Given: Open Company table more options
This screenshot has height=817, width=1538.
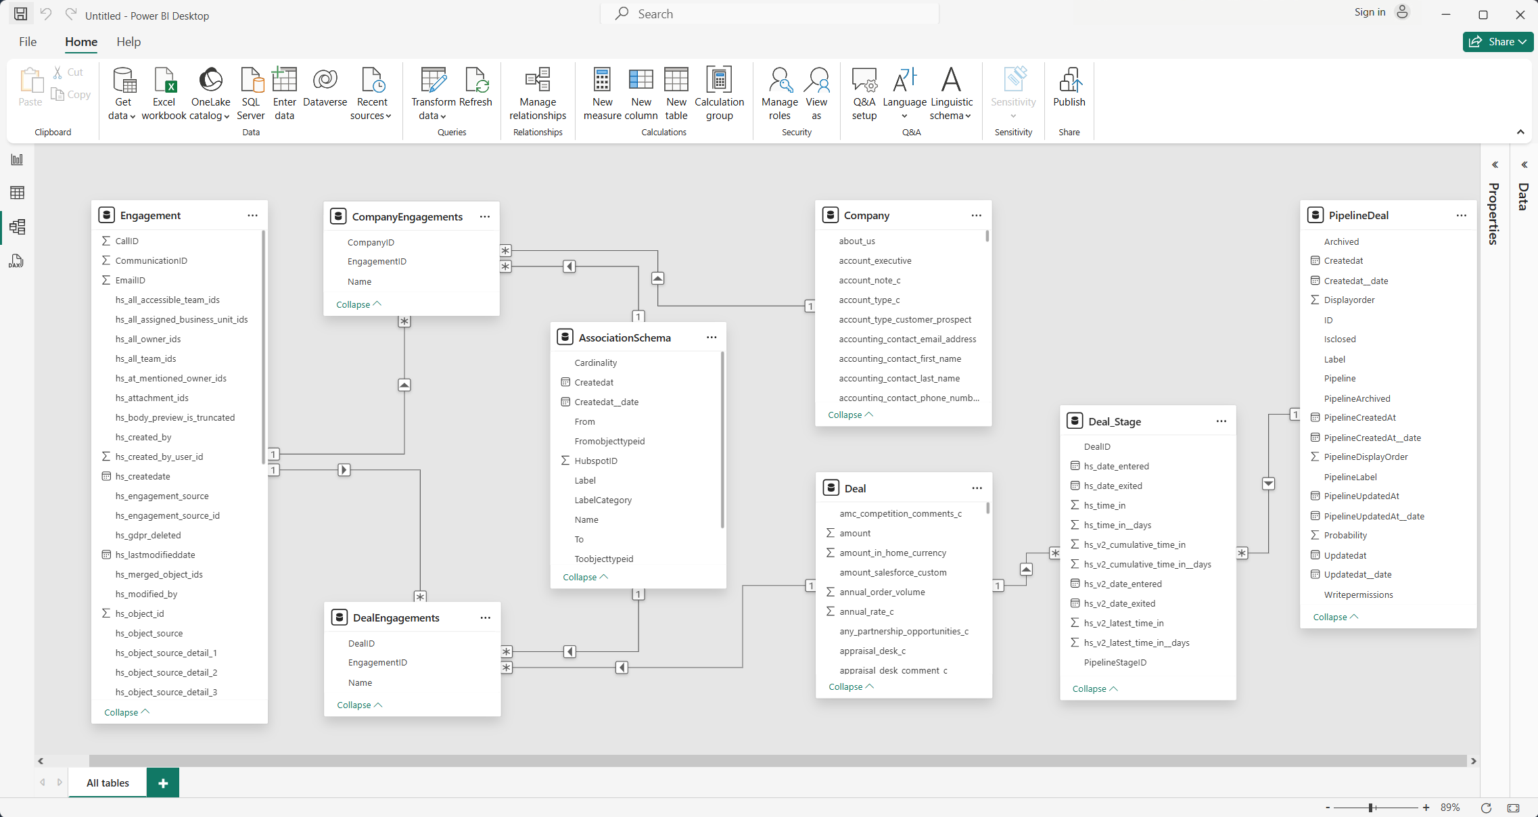Looking at the screenshot, I should 976,215.
